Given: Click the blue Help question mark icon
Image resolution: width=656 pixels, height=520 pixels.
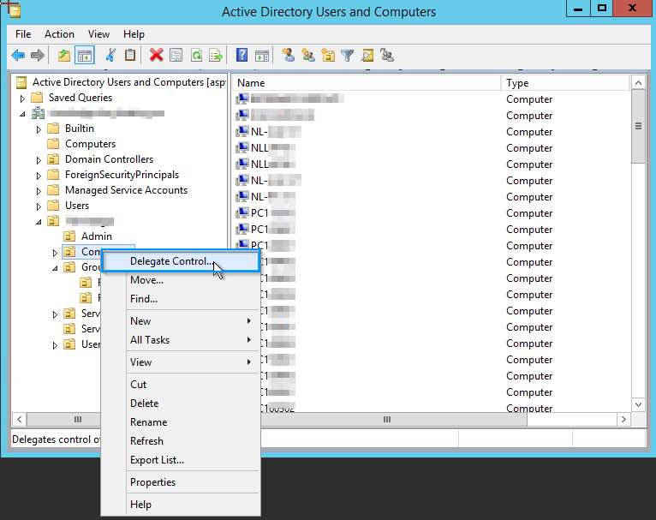Looking at the screenshot, I should [x=242, y=55].
